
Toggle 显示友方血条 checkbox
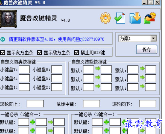point(3,53)
